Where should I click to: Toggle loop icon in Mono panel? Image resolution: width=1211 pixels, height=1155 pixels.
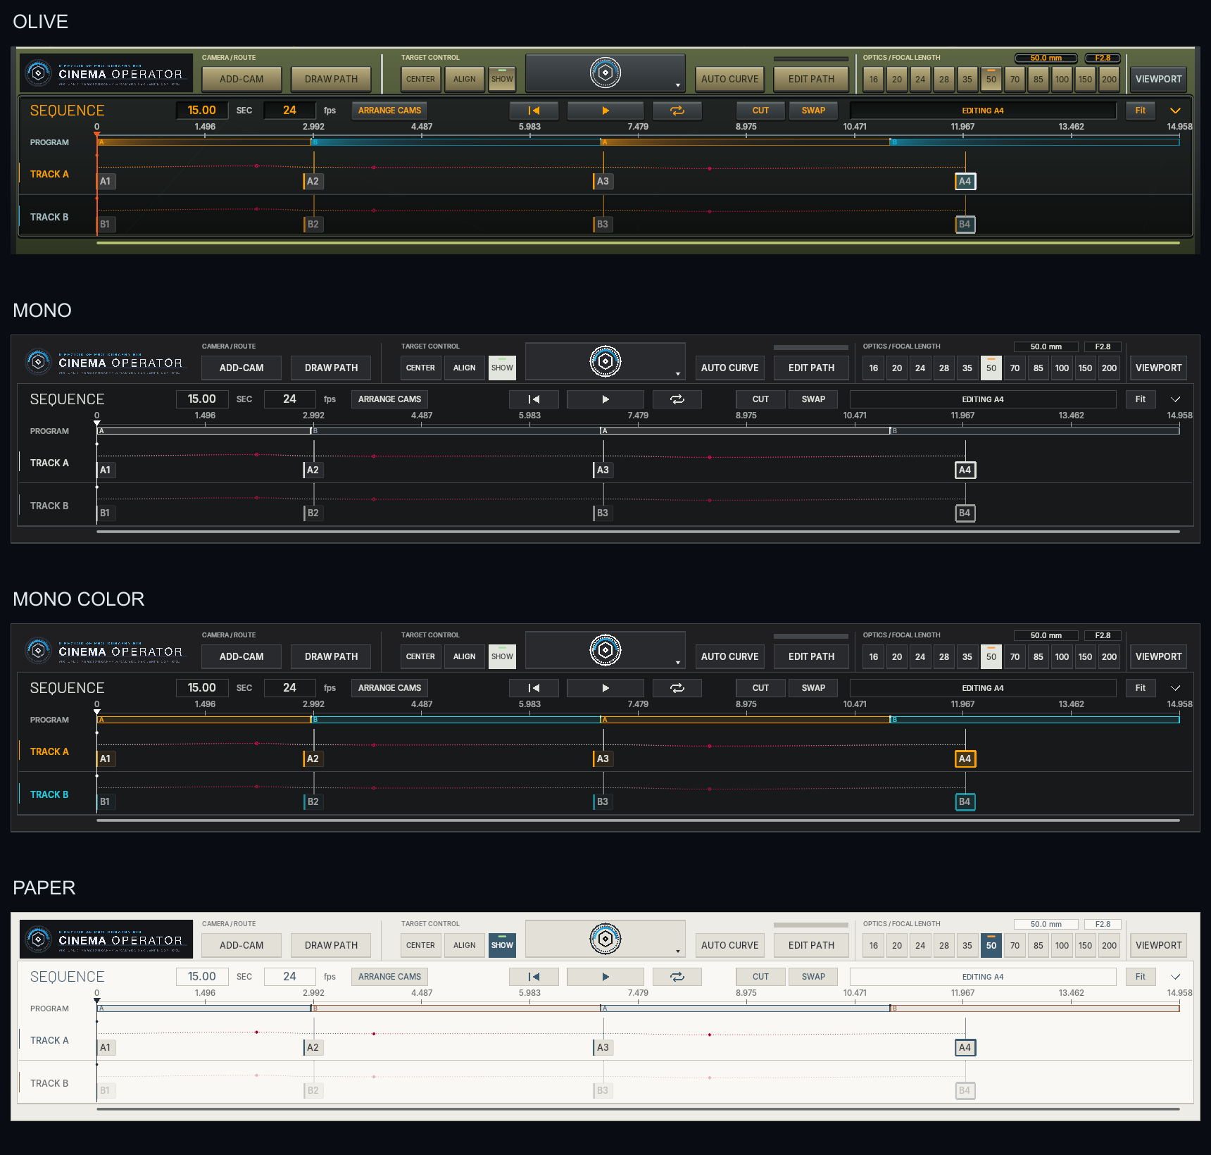(677, 399)
